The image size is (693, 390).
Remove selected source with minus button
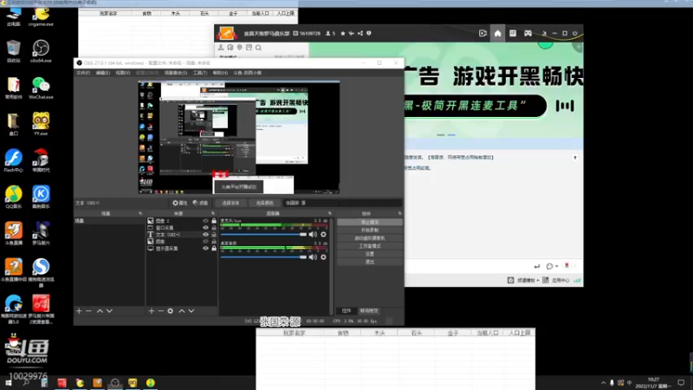(x=160, y=311)
